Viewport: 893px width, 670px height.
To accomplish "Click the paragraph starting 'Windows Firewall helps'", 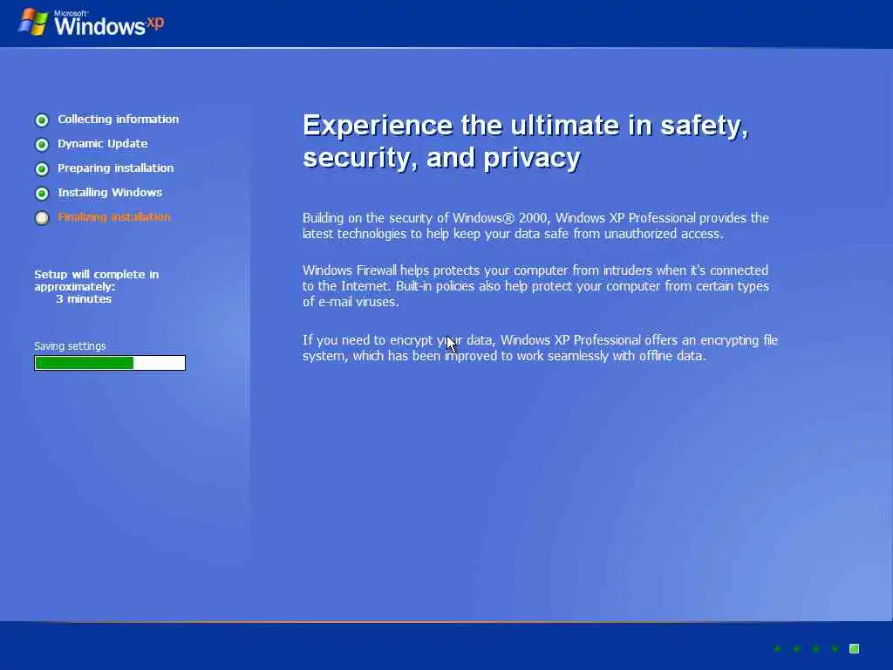I will (536, 286).
